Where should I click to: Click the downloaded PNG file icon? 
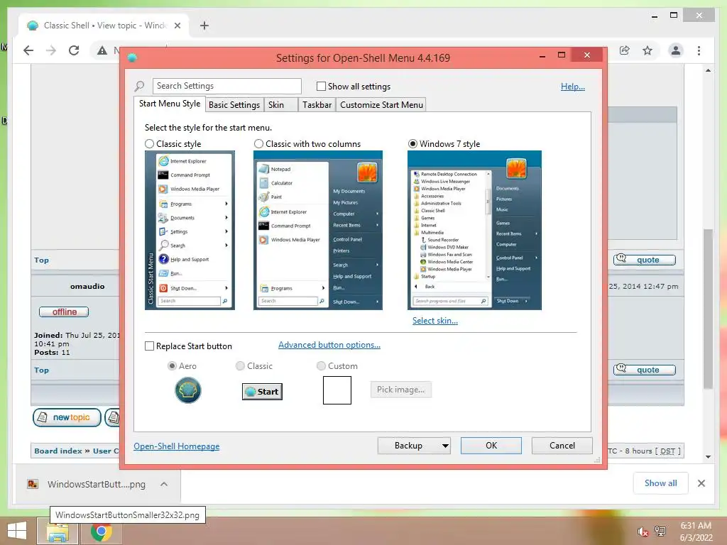33,484
